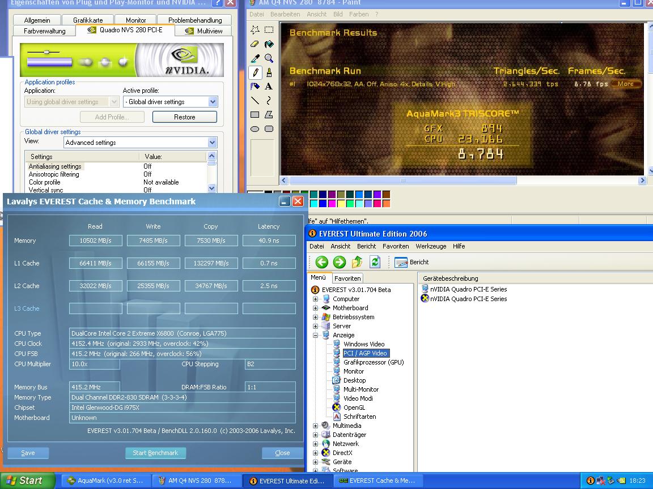The image size is (653, 489).
Task: Pick the yellow color swatch in Paint palette
Action: 341,203
